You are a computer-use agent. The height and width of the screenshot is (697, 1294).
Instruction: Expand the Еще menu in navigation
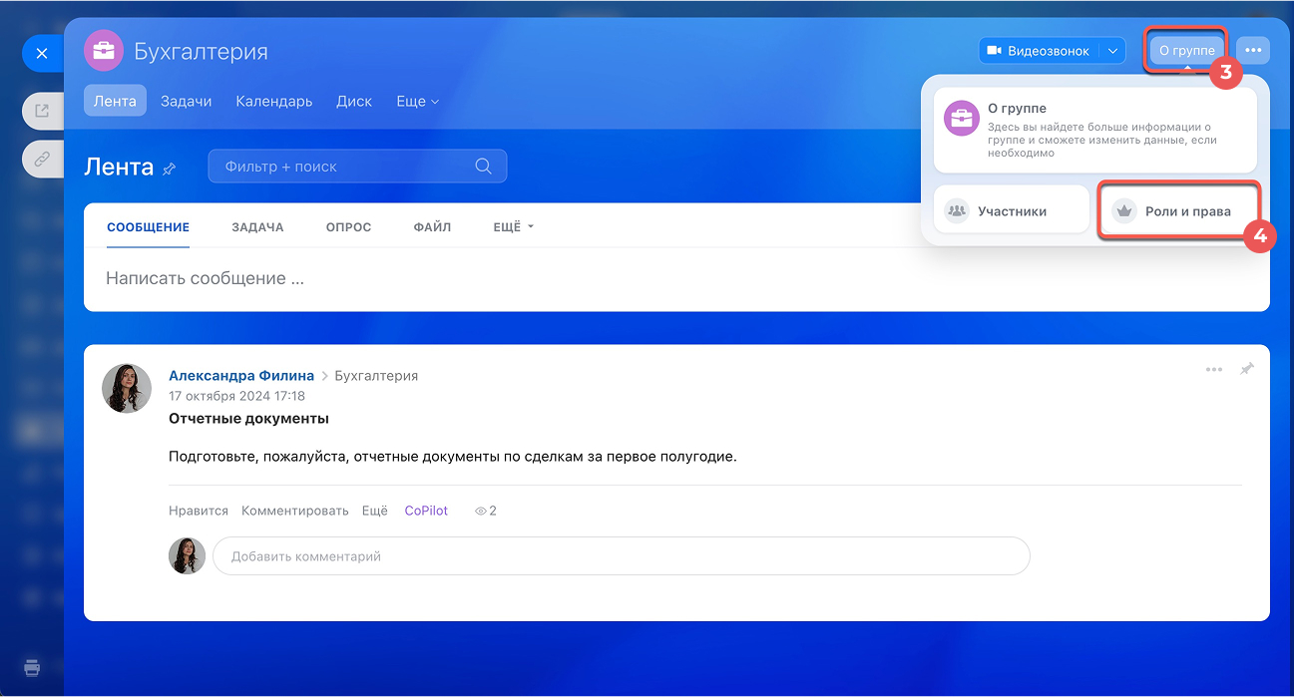[417, 102]
